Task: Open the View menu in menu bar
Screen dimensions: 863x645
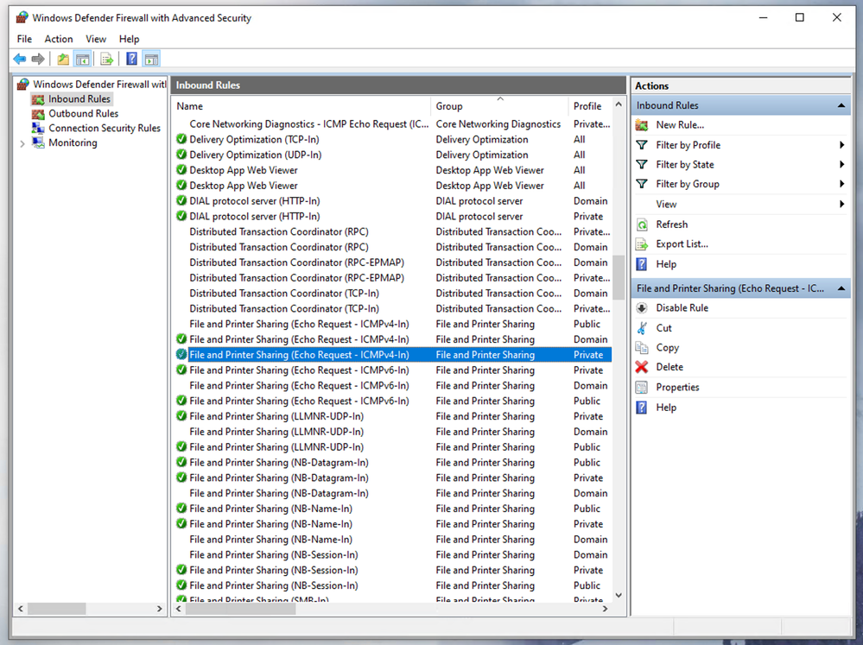Action: coord(96,39)
